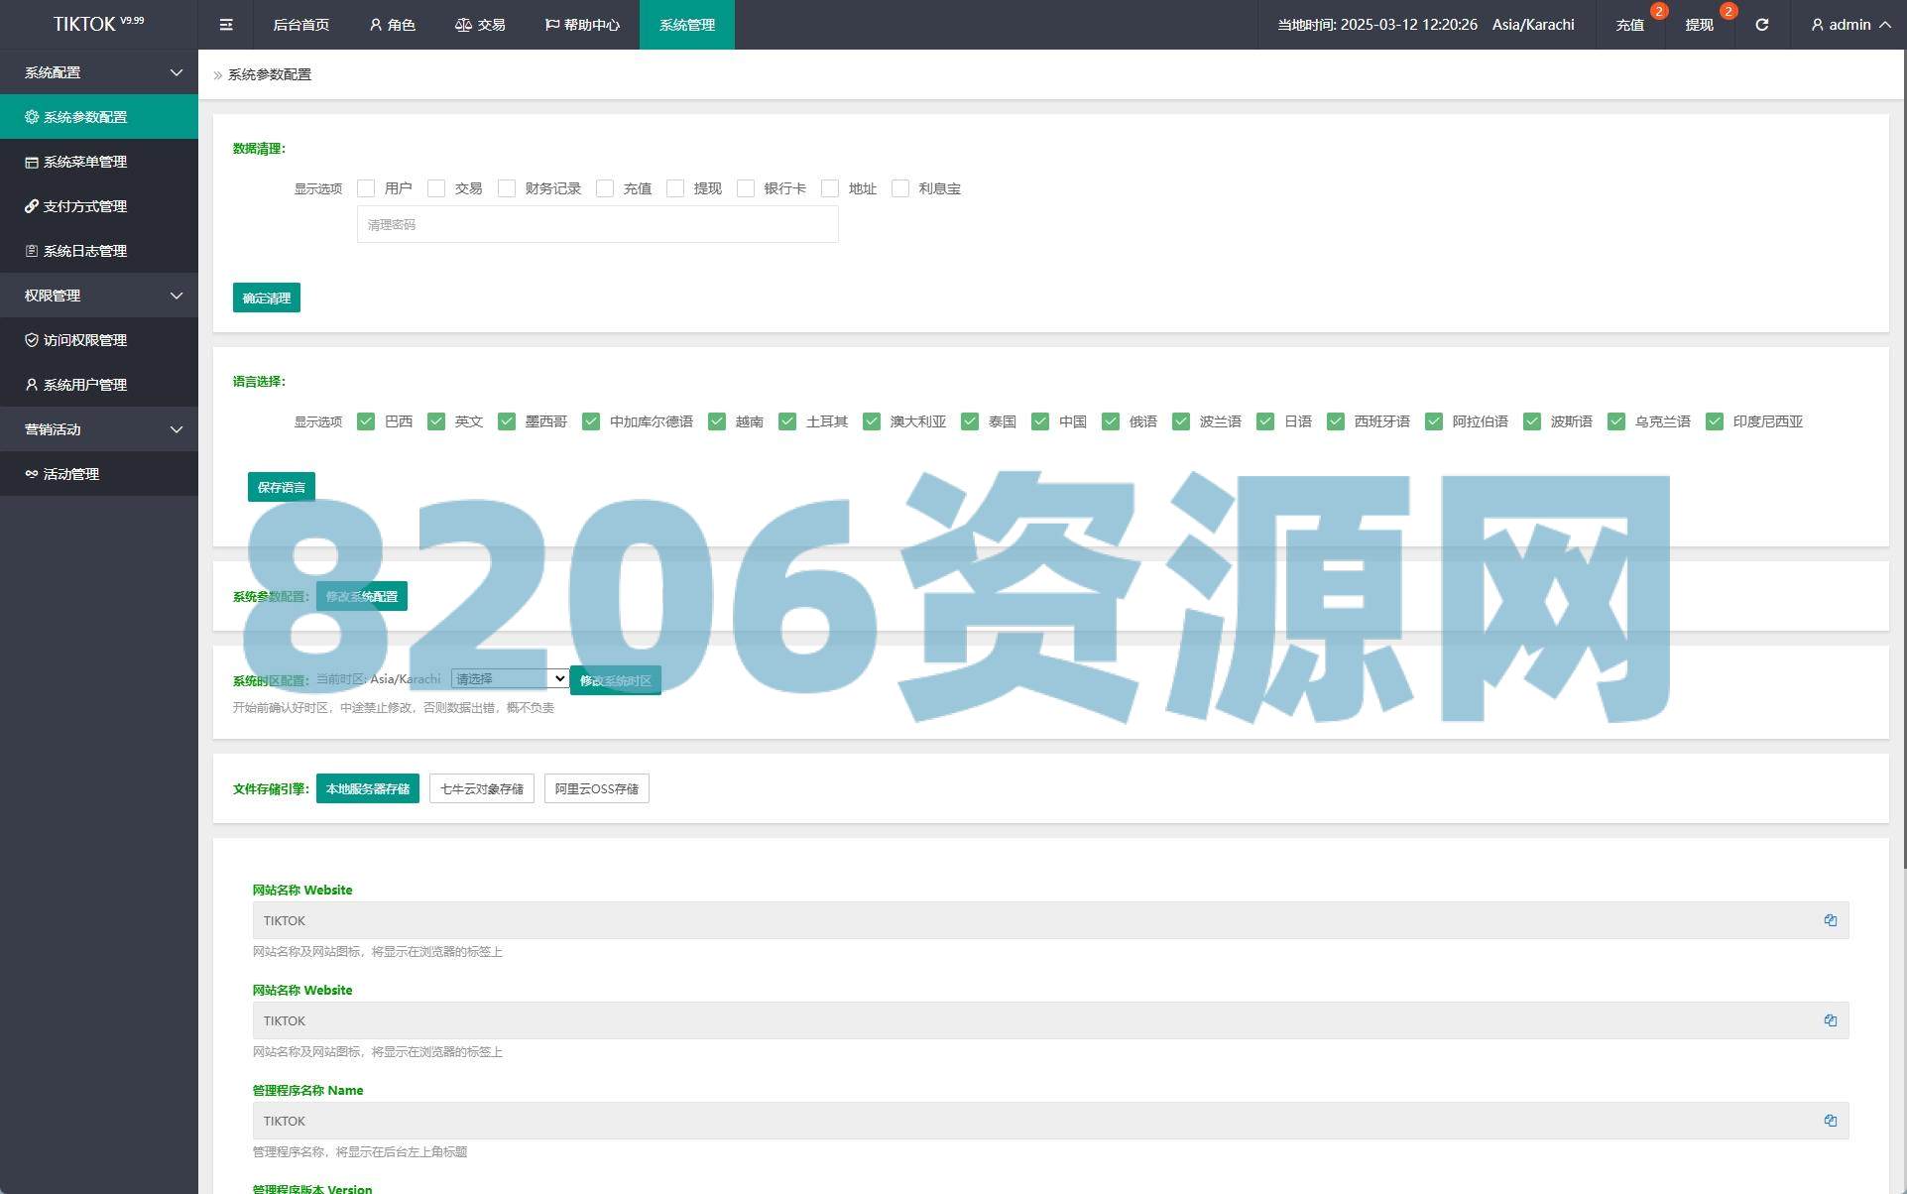The height and width of the screenshot is (1194, 1907).
Task: Click the TIKTOK logo title
Action: pos(98,24)
